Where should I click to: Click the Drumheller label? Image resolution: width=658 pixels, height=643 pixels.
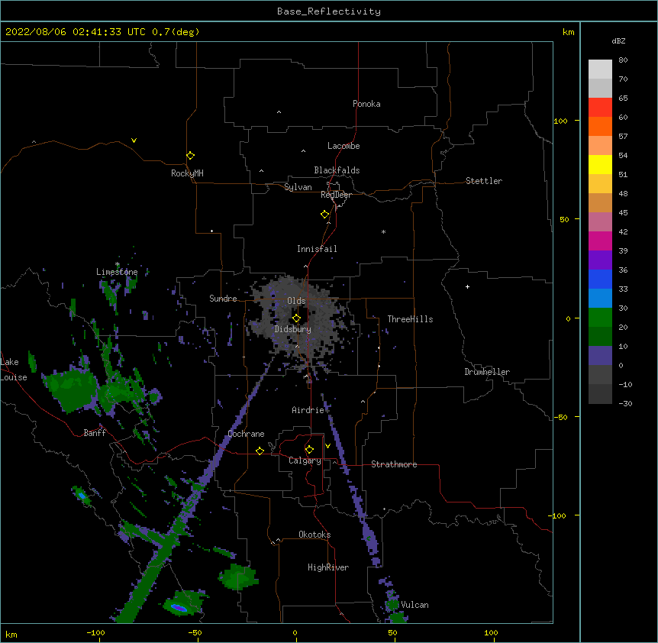click(487, 372)
